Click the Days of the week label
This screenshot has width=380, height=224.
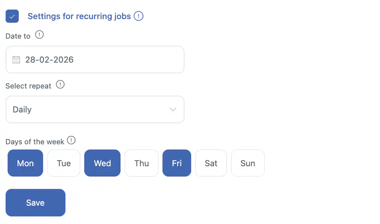(35, 142)
